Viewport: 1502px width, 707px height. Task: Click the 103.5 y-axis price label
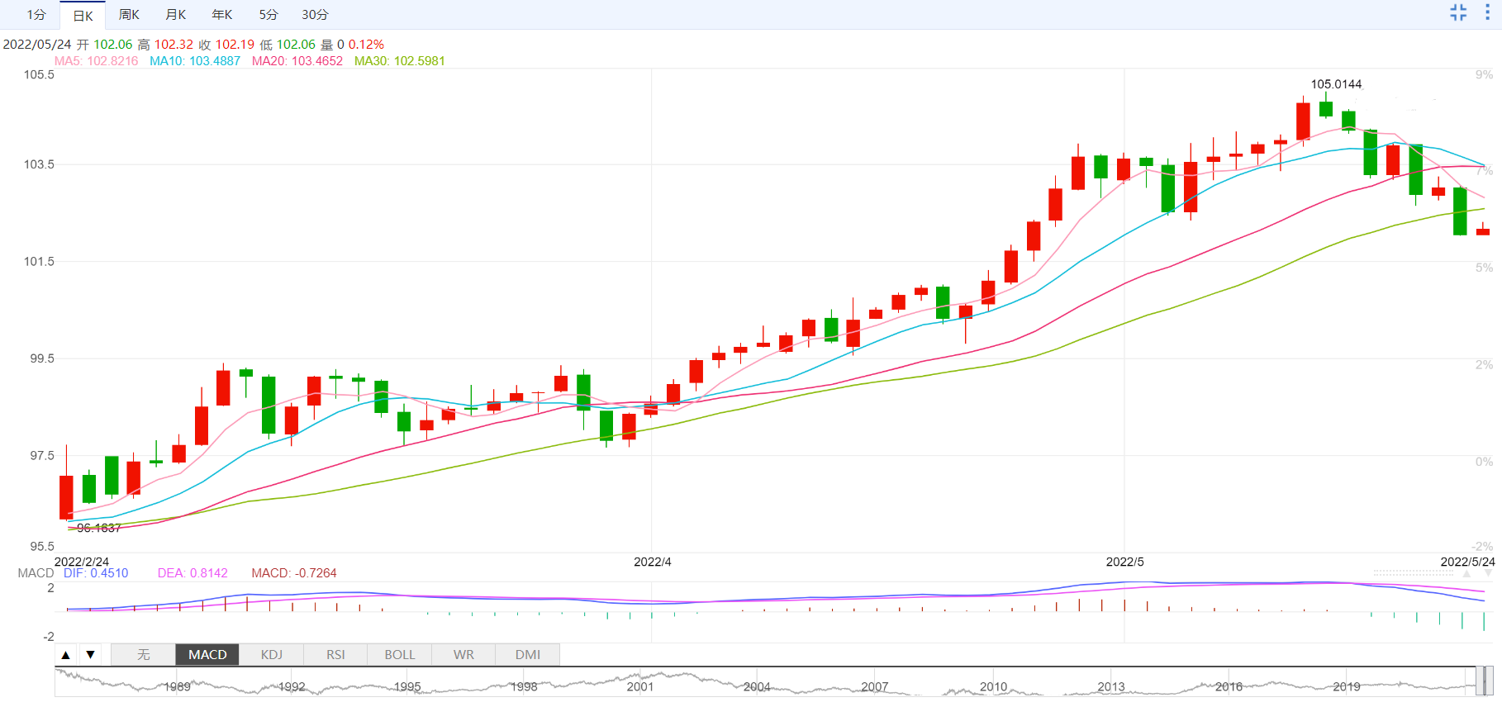pos(39,164)
